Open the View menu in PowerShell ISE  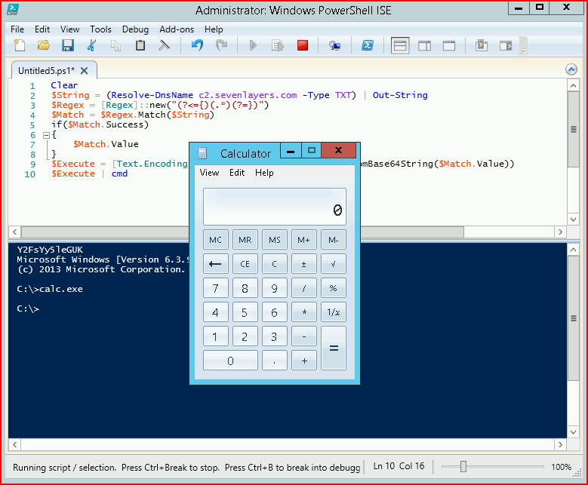coord(69,29)
